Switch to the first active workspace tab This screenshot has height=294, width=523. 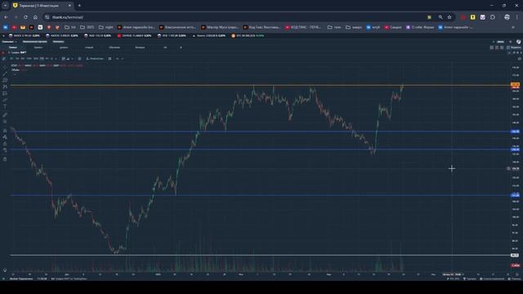[x=13, y=47]
